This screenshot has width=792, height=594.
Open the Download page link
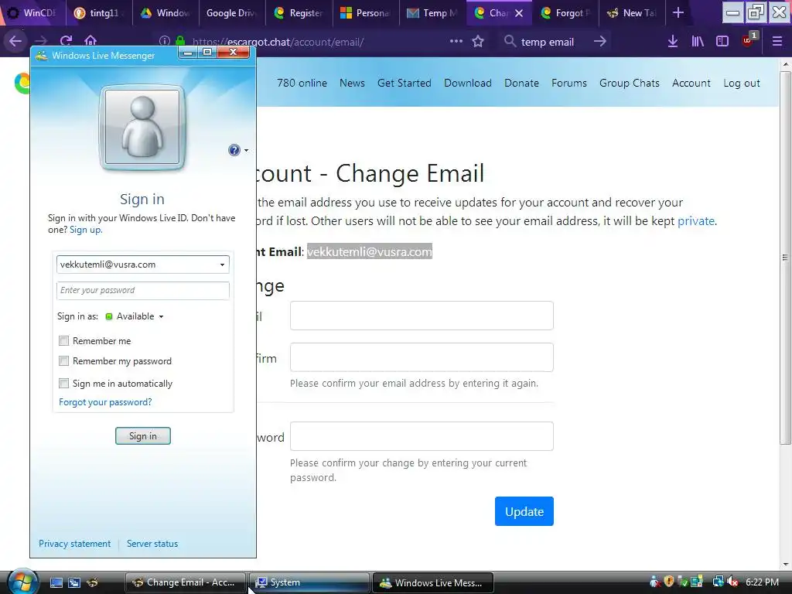coord(468,83)
